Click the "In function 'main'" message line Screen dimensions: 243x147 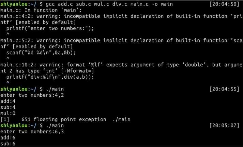[x=41, y=10]
